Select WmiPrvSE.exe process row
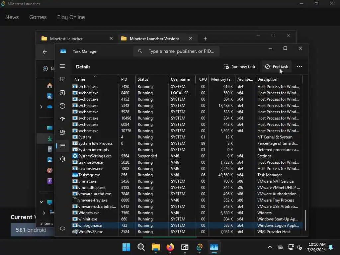This screenshot has width=340, height=255. click(187, 231)
